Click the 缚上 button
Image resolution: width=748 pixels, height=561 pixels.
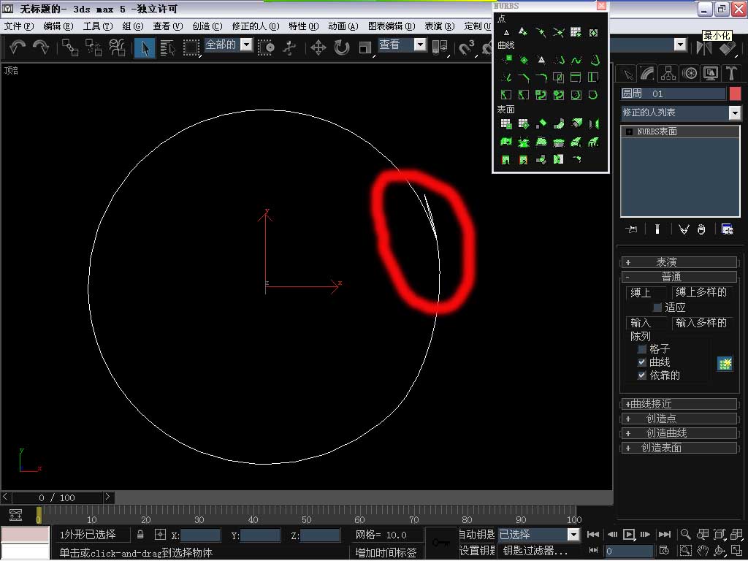(x=646, y=292)
